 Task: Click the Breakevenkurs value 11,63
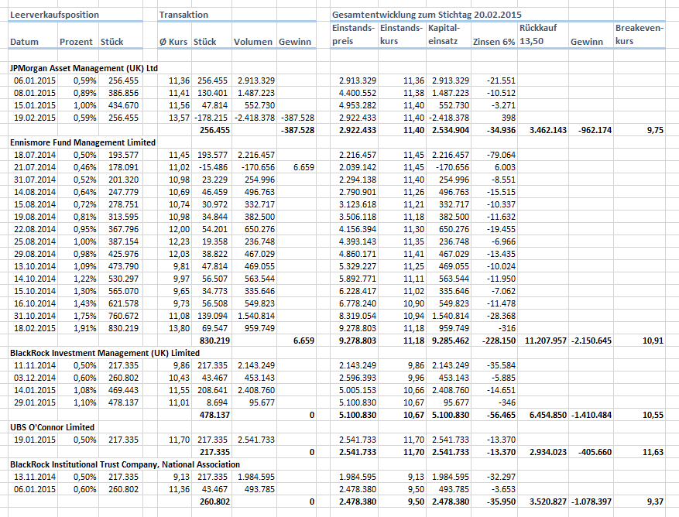tap(653, 453)
